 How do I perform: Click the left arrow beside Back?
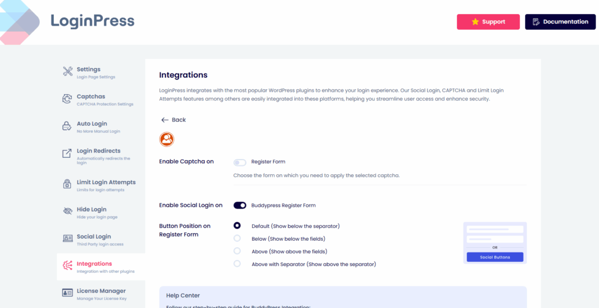click(x=164, y=120)
